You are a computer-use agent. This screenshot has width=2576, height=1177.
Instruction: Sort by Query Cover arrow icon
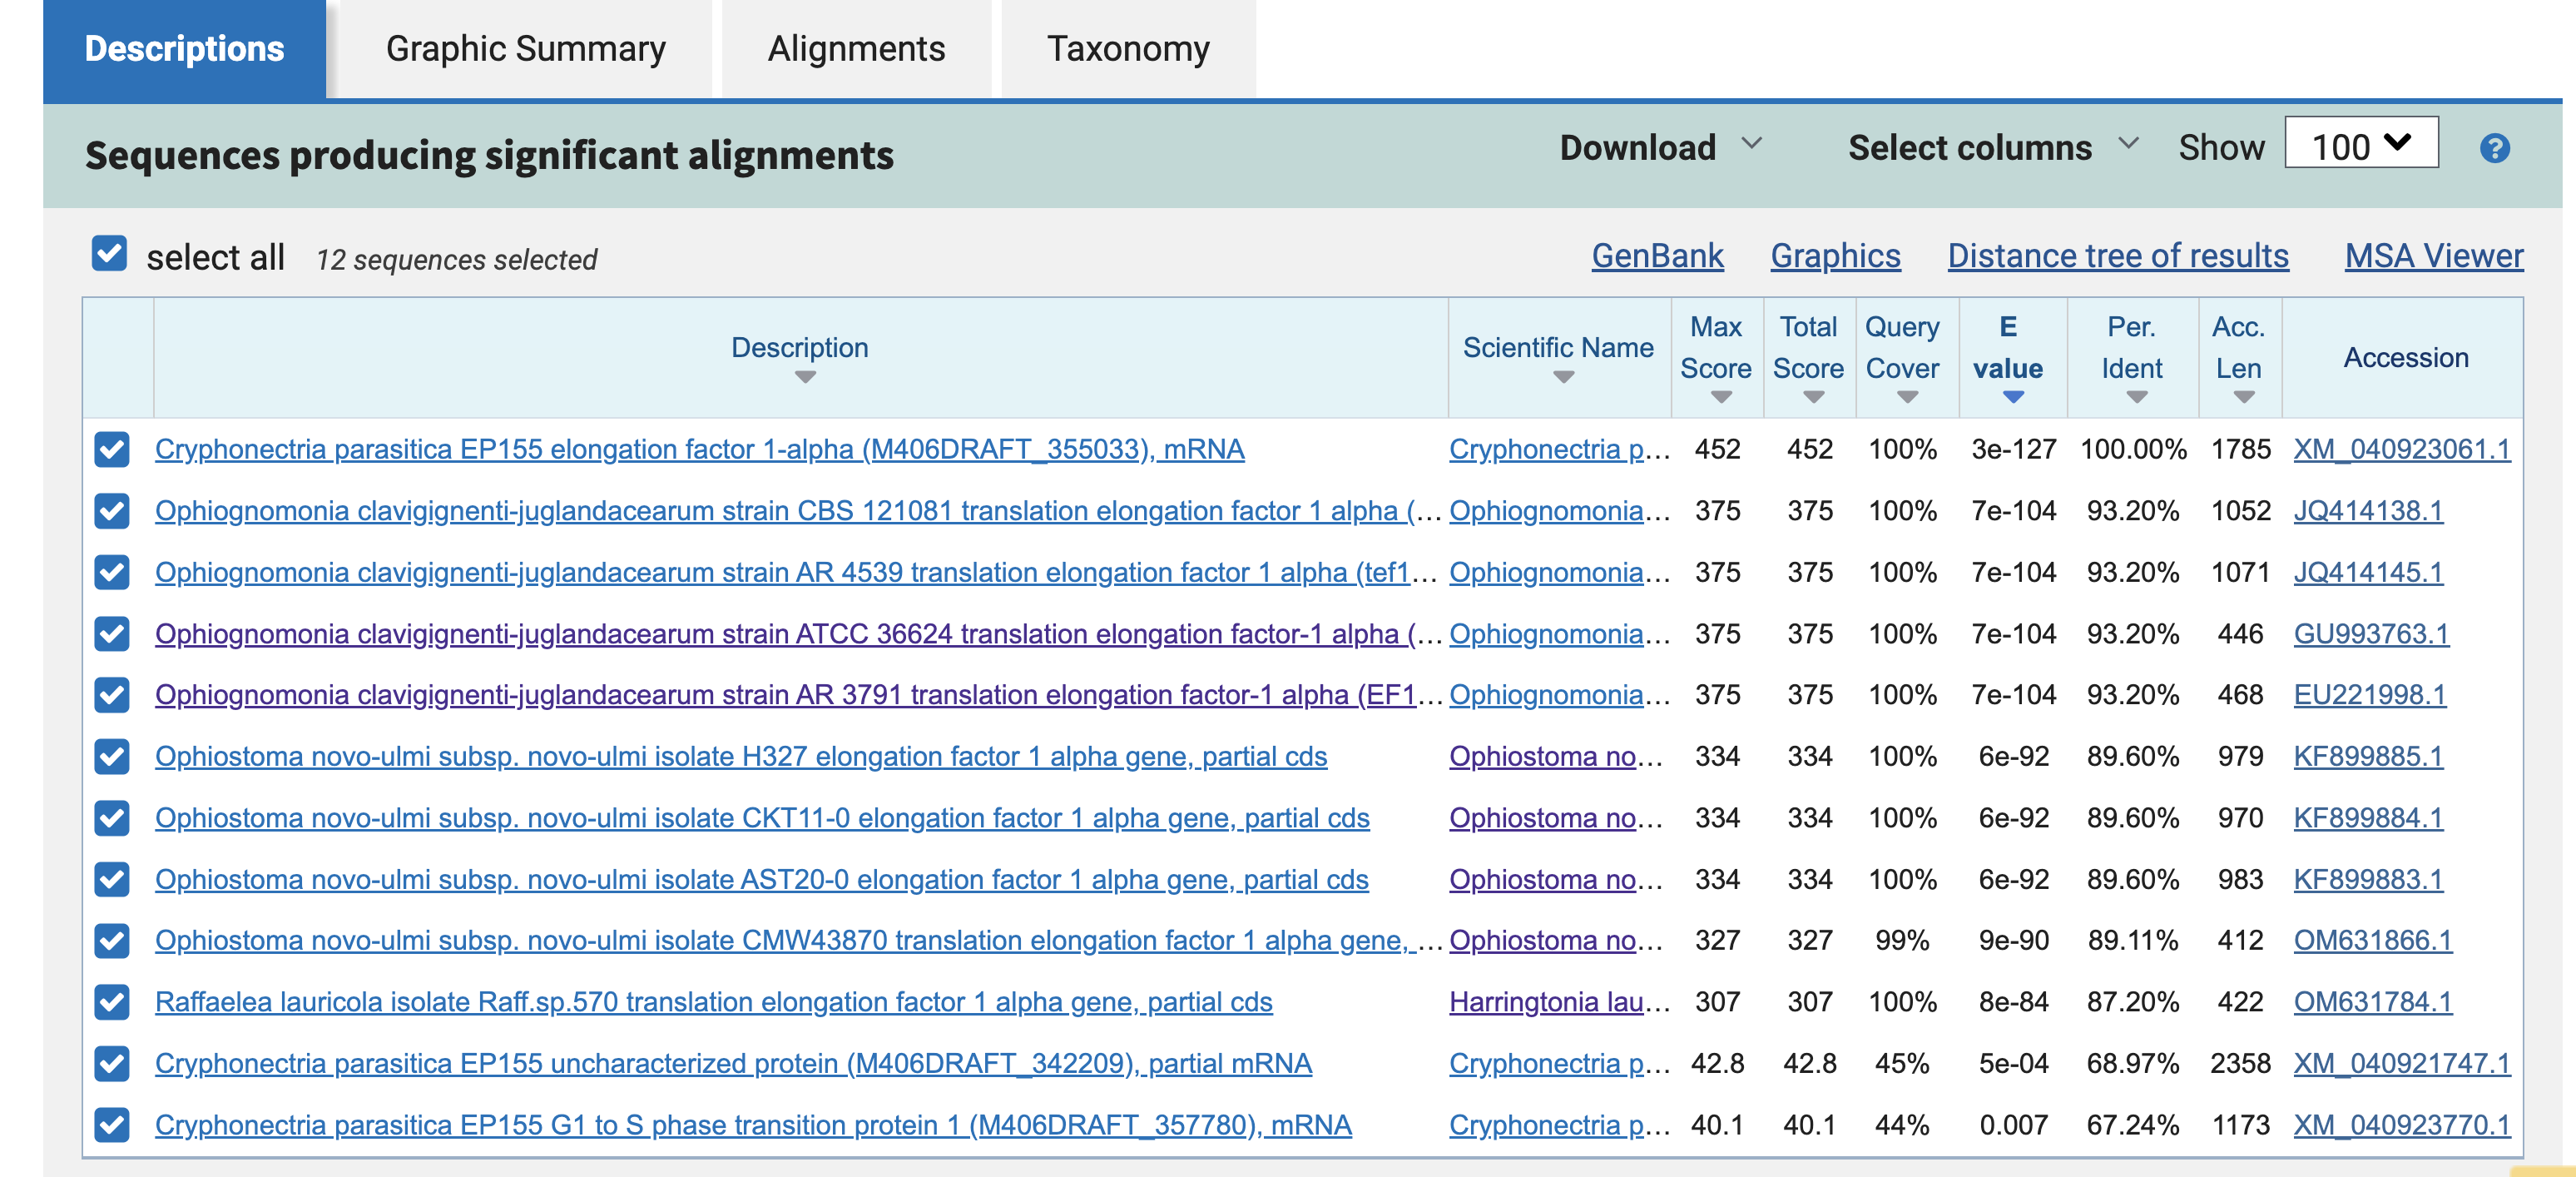click(x=1906, y=398)
